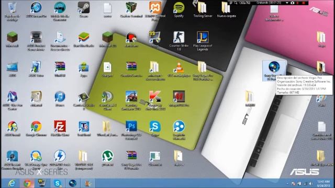Start BlueStacks from its desktop icon

pyautogui.click(x=84, y=38)
